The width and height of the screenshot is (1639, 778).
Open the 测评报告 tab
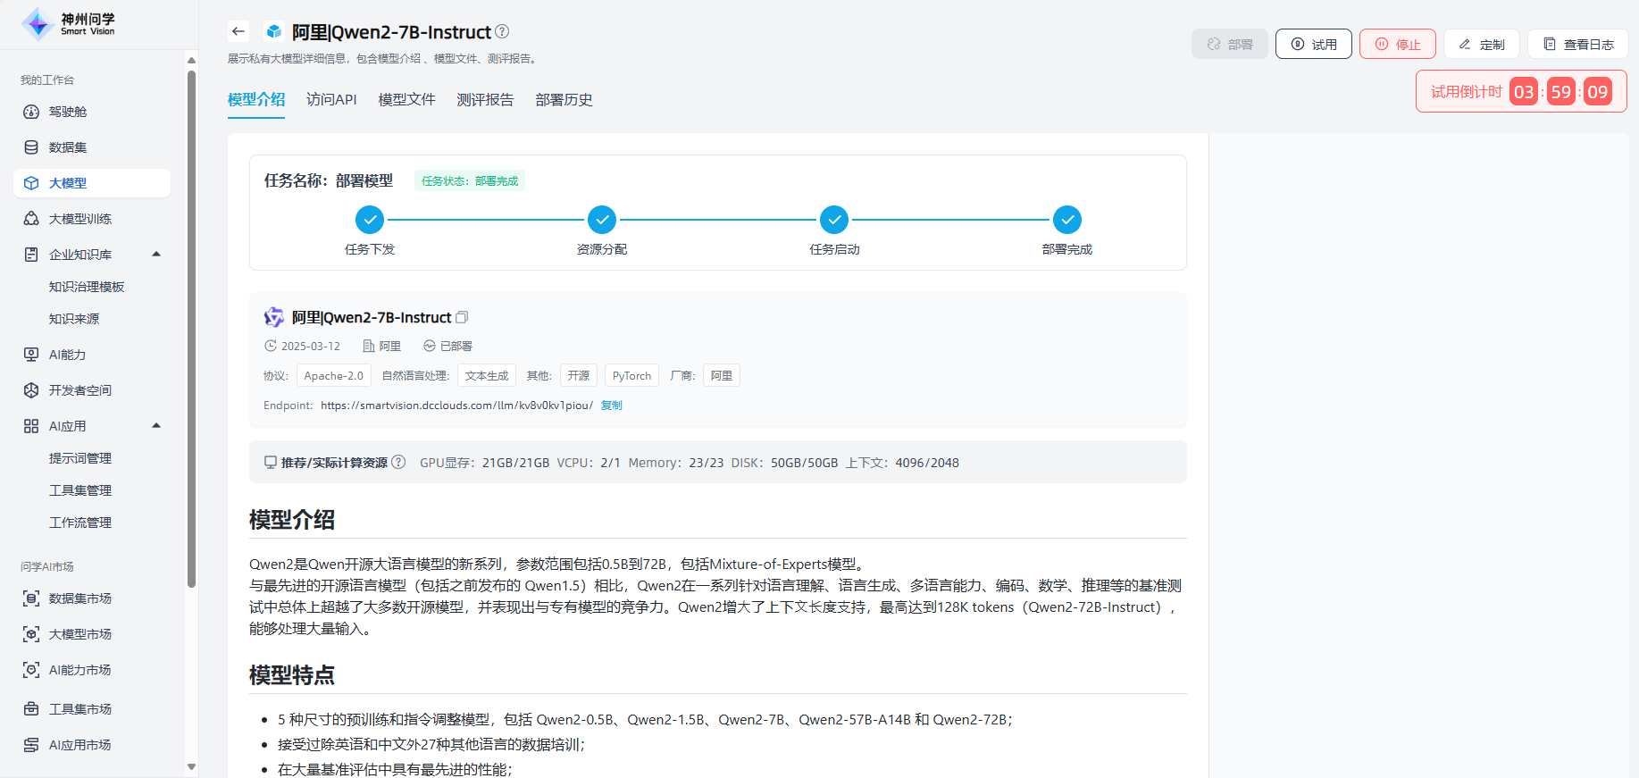coord(485,99)
